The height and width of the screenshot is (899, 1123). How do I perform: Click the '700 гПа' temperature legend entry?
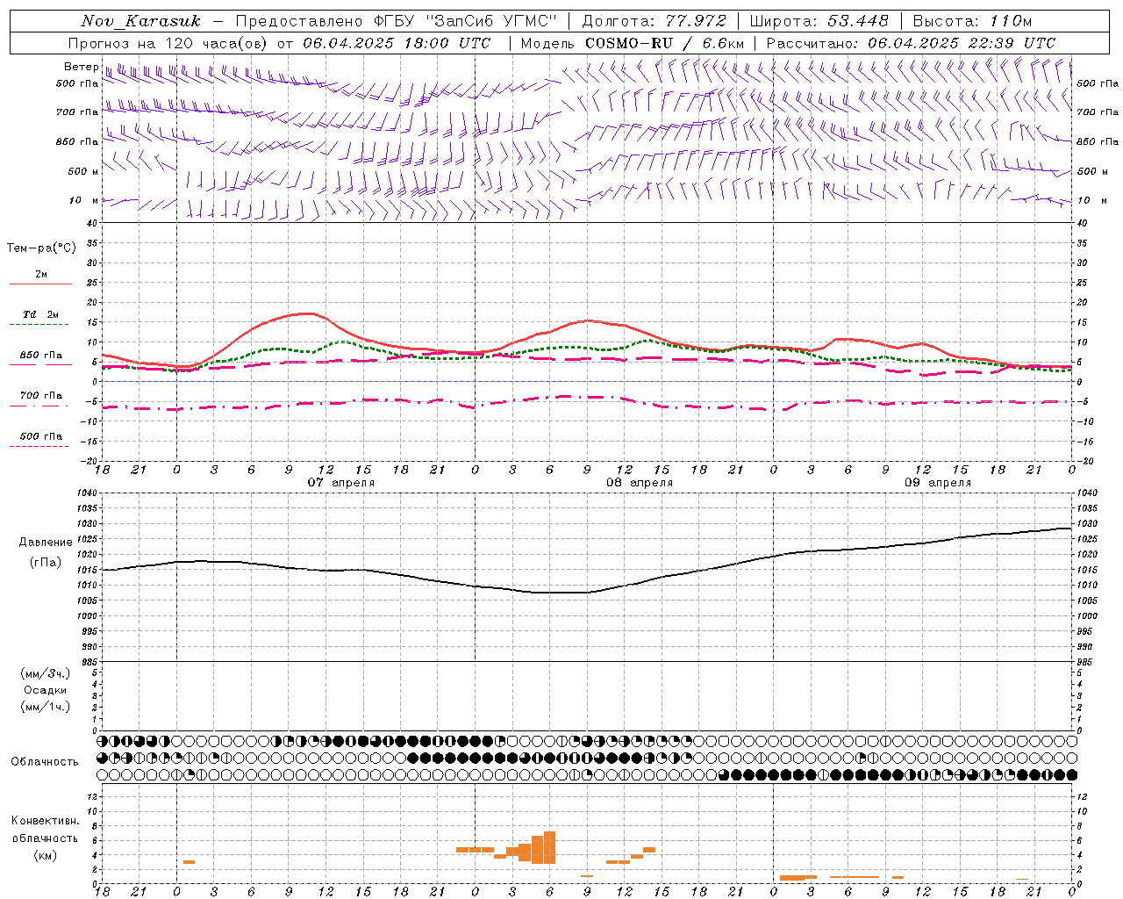tap(41, 395)
